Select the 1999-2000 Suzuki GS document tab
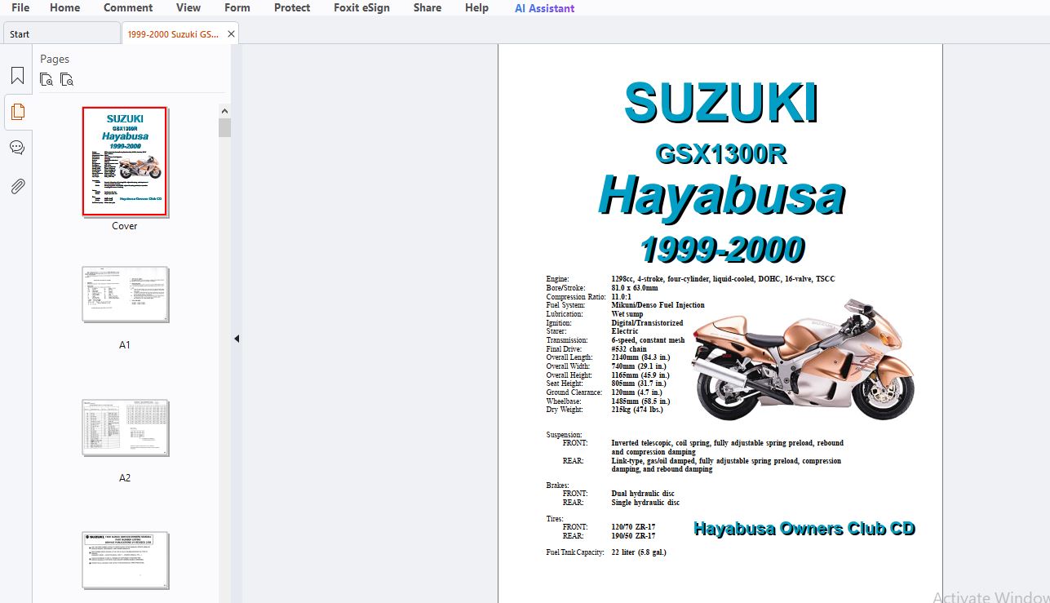This screenshot has height=603, width=1050. tap(173, 33)
